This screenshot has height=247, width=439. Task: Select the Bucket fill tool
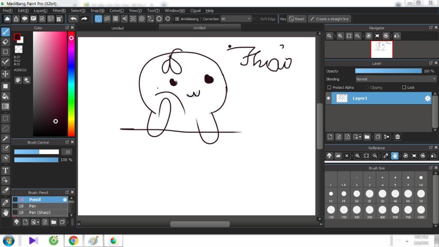pyautogui.click(x=6, y=96)
